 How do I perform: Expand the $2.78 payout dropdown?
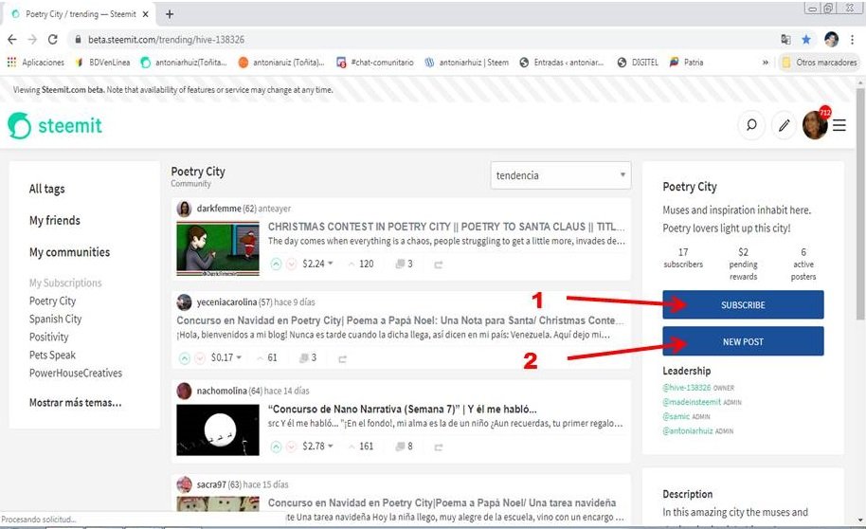pos(317,447)
